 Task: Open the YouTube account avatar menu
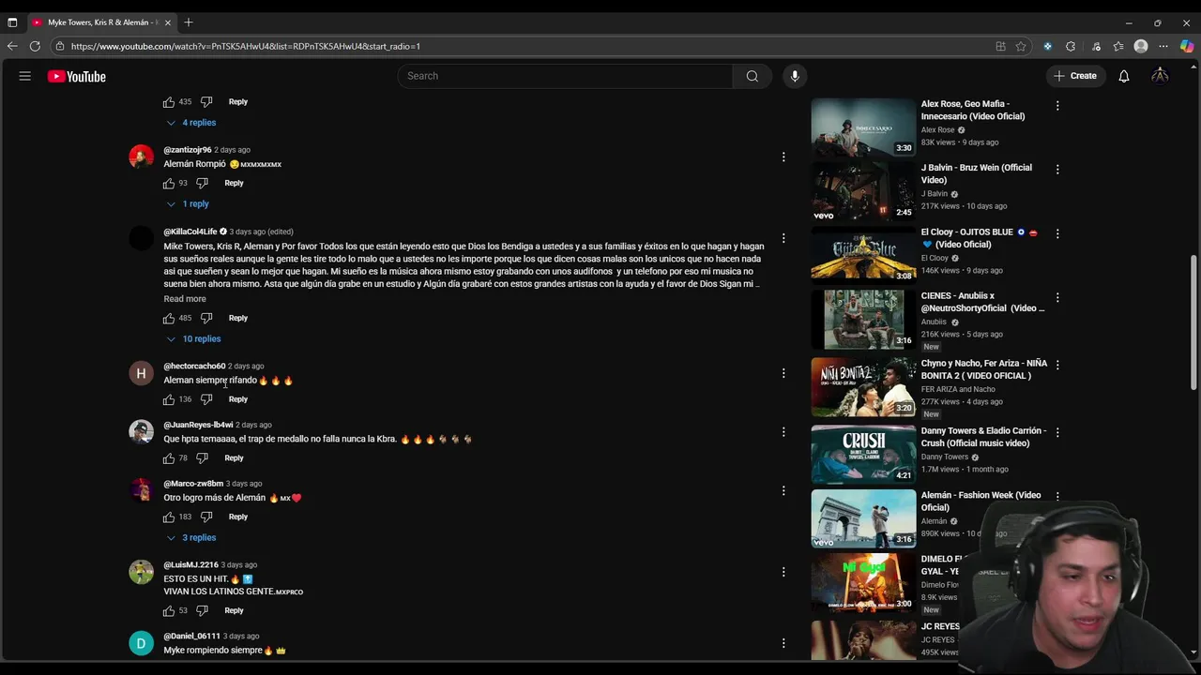(x=1161, y=76)
